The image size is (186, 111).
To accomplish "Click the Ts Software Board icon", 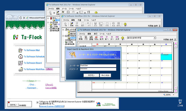I will [21, 63].
